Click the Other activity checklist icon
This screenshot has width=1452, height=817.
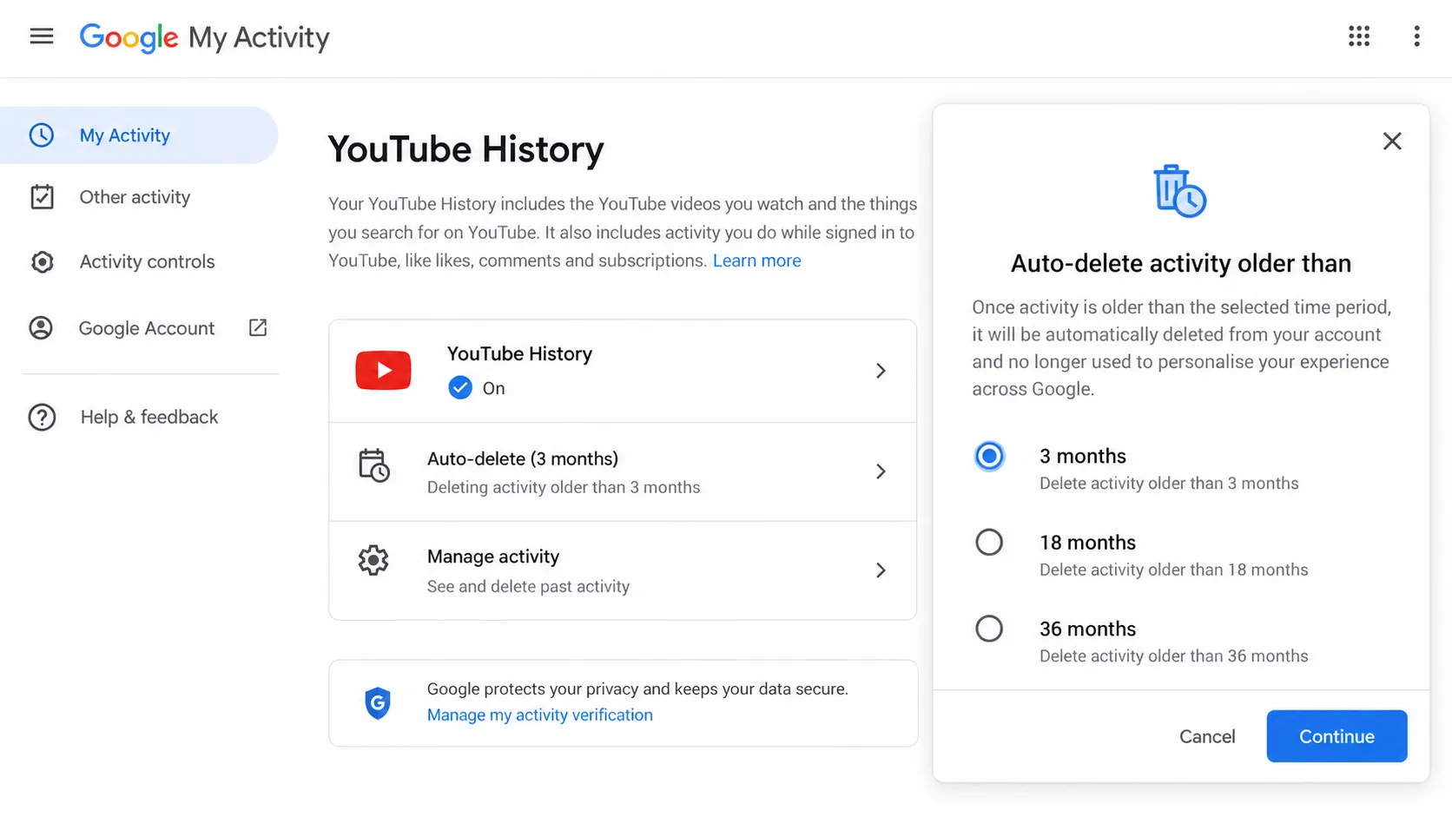point(42,197)
